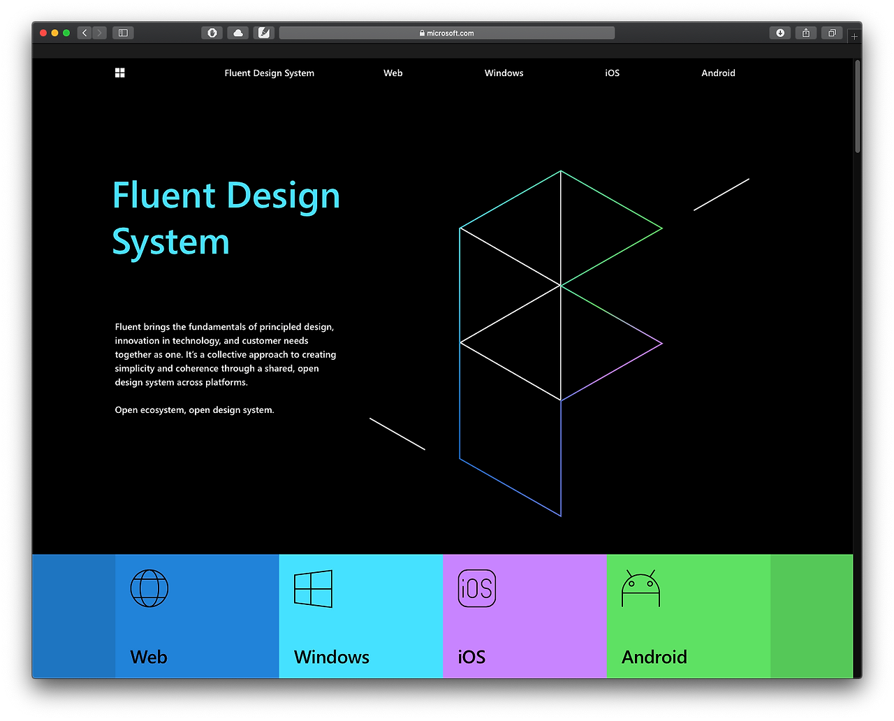Select iOS in the top navigation

pos(613,73)
